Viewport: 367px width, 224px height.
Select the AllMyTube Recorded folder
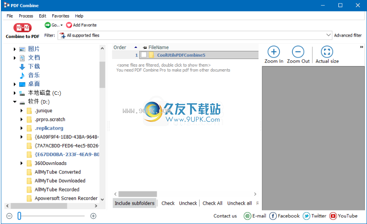[x=57, y=190]
